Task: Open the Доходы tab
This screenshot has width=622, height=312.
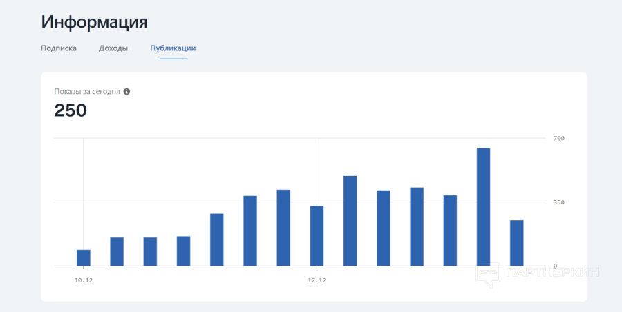Action: pyautogui.click(x=113, y=48)
